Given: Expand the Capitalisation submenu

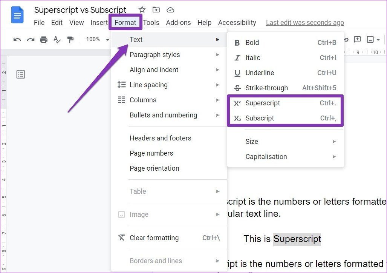Looking at the screenshot, I should tap(285, 157).
